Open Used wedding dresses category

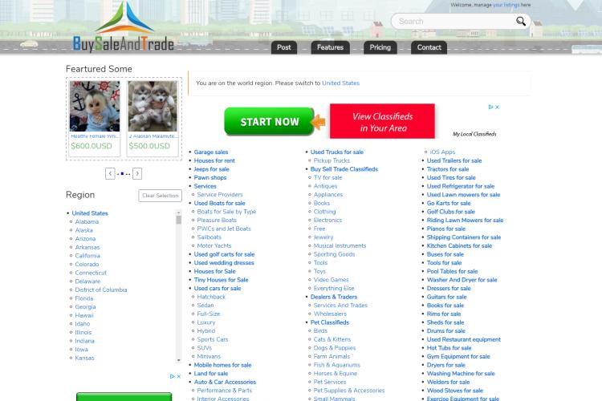pos(224,263)
